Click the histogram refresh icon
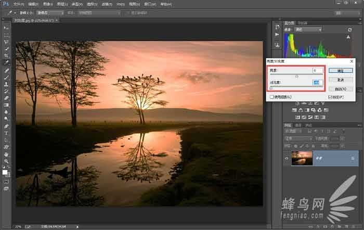 point(349,30)
